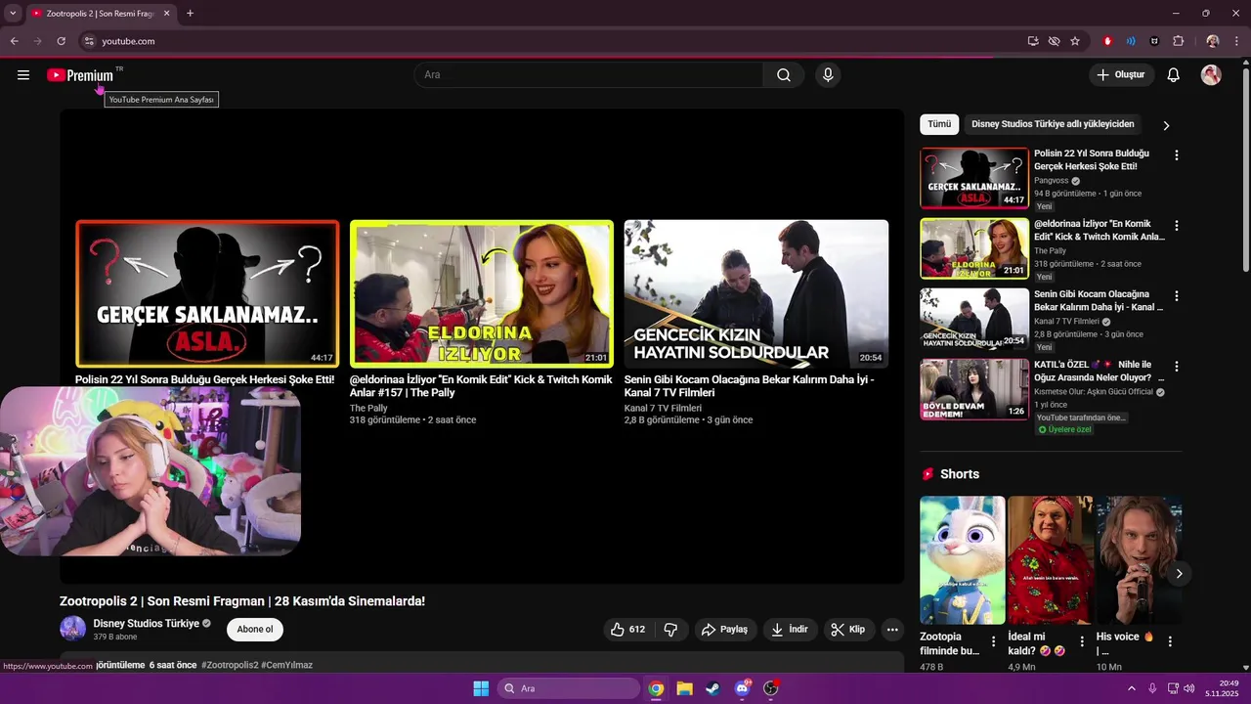Open options for His voice short

(1170, 642)
